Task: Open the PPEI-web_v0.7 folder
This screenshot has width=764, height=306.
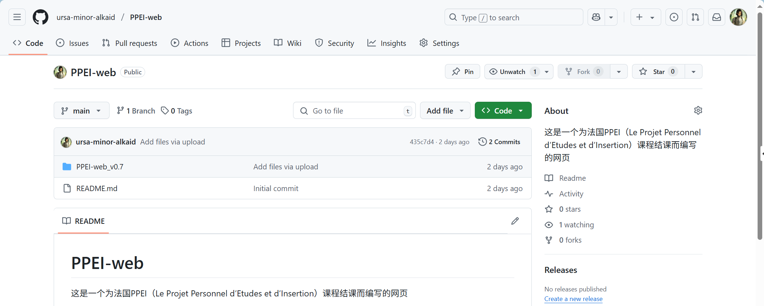Action: tap(100, 167)
